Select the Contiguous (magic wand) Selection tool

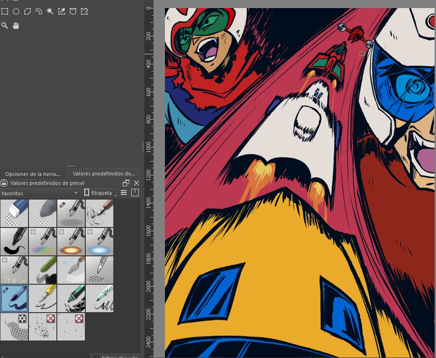pos(50,11)
